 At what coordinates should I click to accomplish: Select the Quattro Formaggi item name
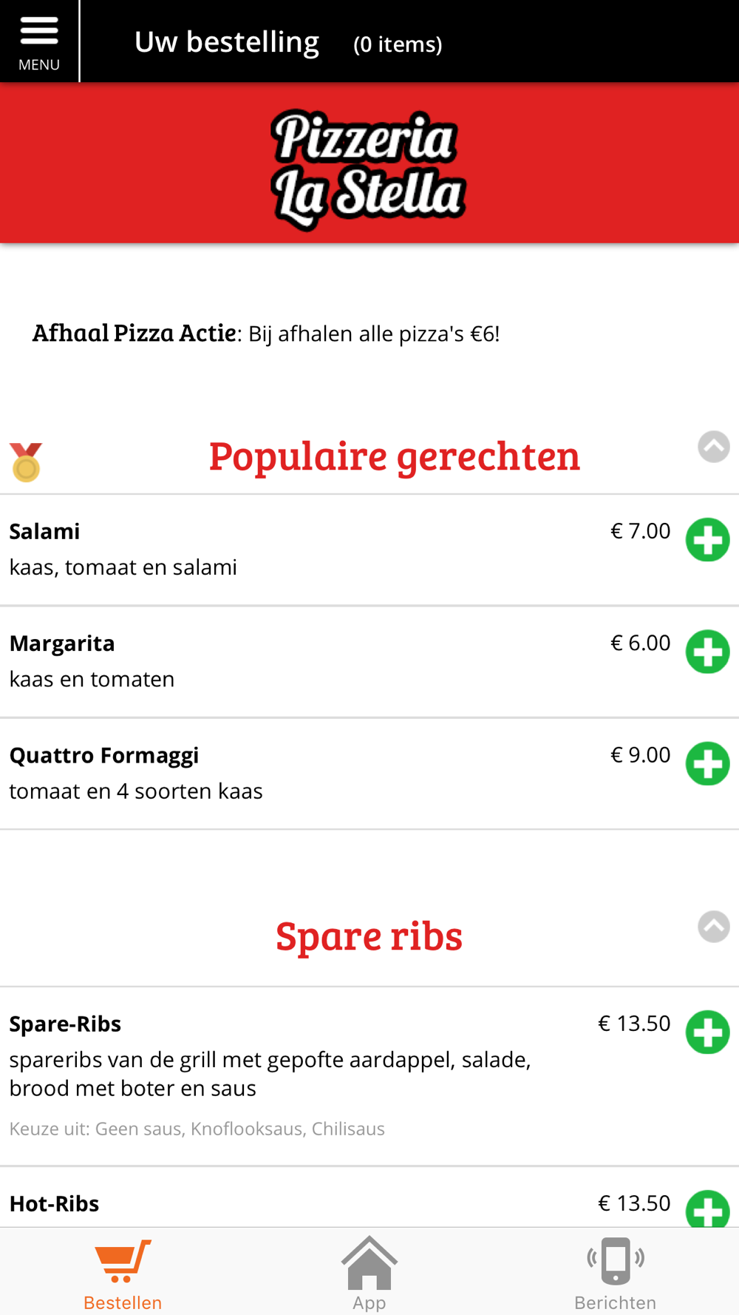[x=104, y=755]
